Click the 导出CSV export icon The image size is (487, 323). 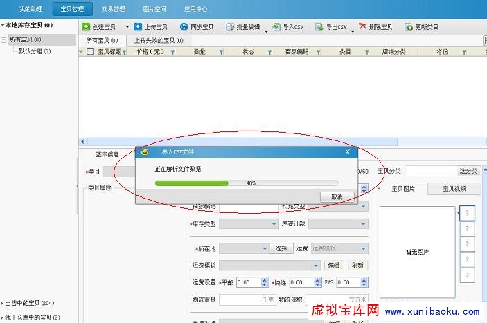319,27
